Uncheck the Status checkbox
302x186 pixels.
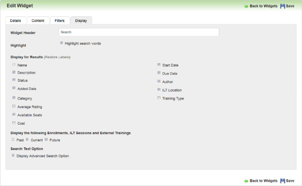click(14, 80)
